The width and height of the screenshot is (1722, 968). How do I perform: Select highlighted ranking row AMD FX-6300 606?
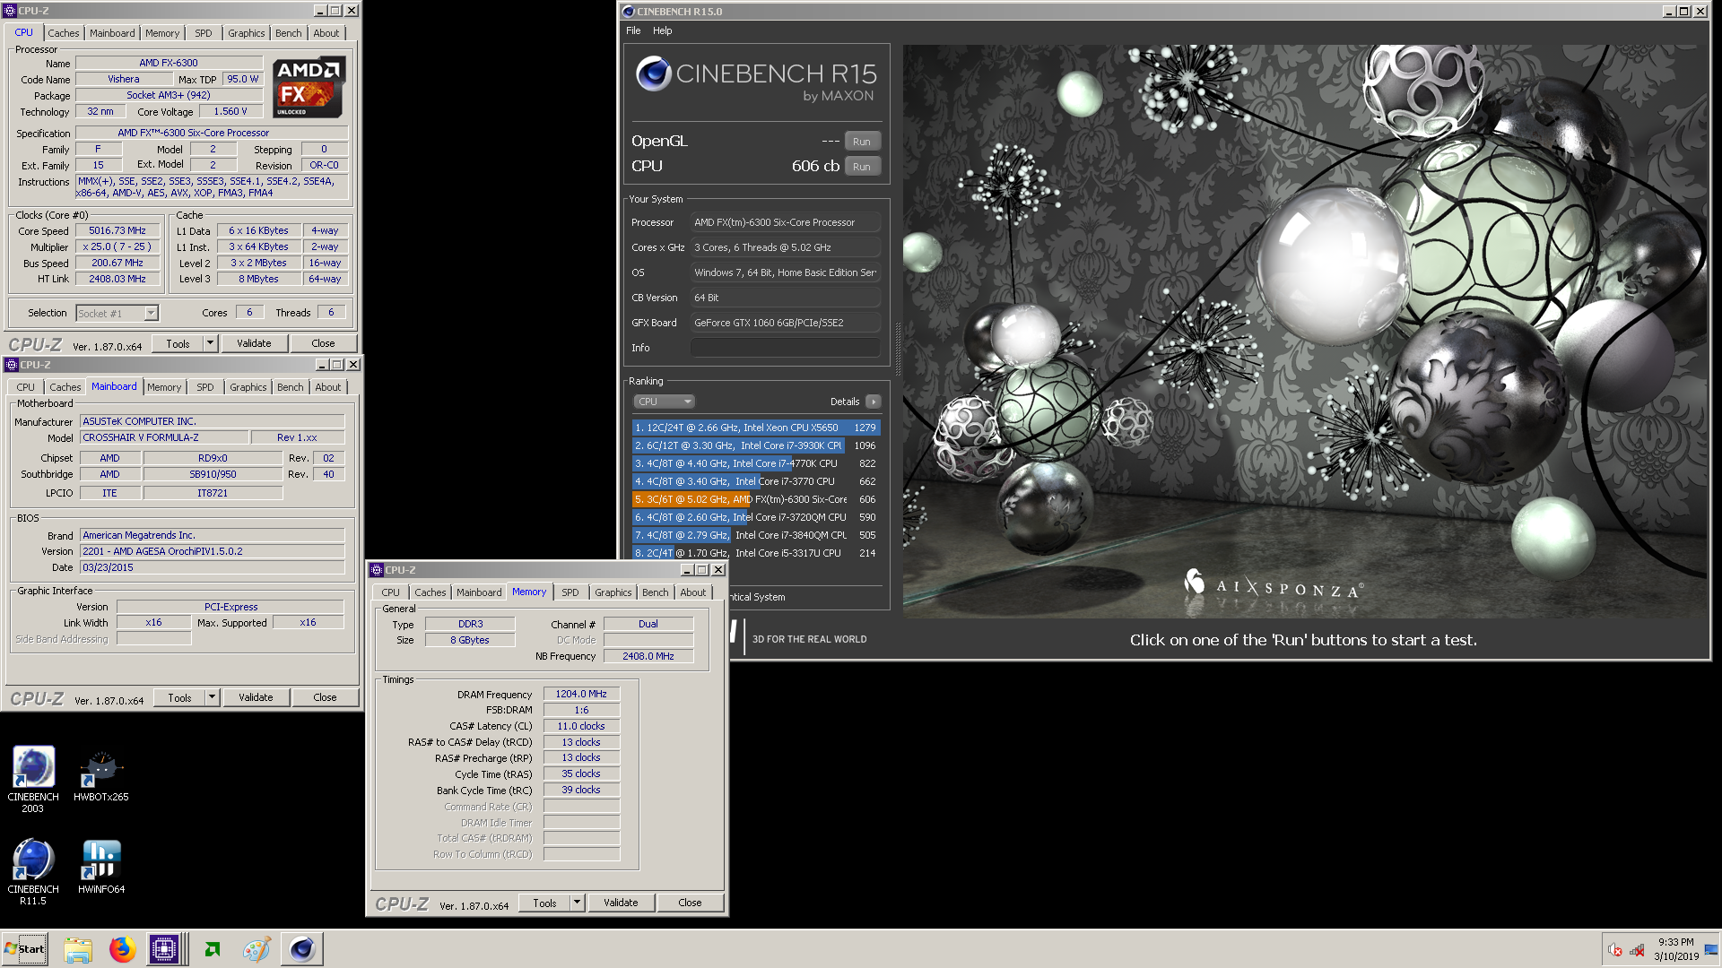pos(755,499)
